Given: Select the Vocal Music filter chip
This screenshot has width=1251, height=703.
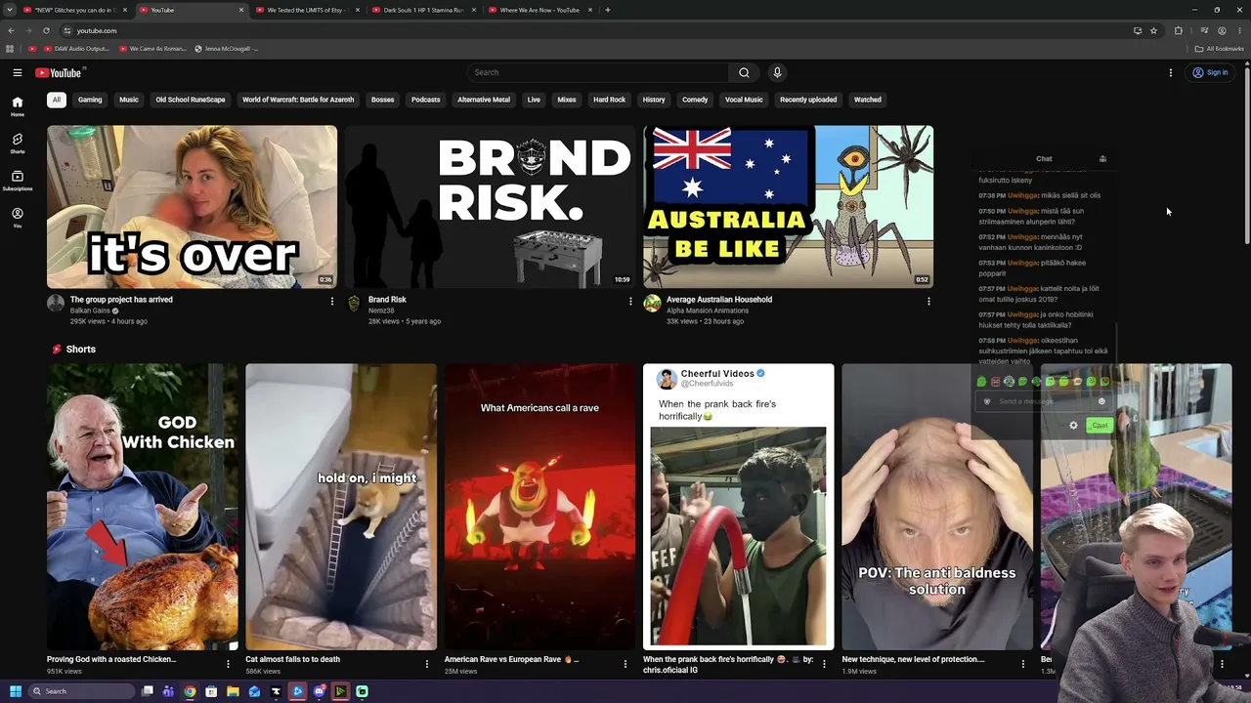Looking at the screenshot, I should click(x=744, y=100).
